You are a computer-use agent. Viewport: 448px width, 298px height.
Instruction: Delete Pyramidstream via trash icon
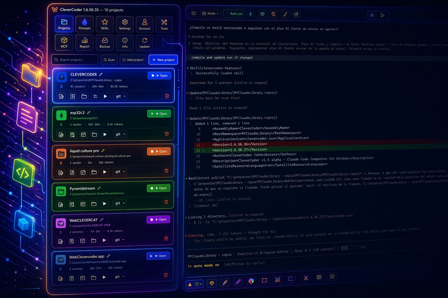pyautogui.click(x=166, y=202)
